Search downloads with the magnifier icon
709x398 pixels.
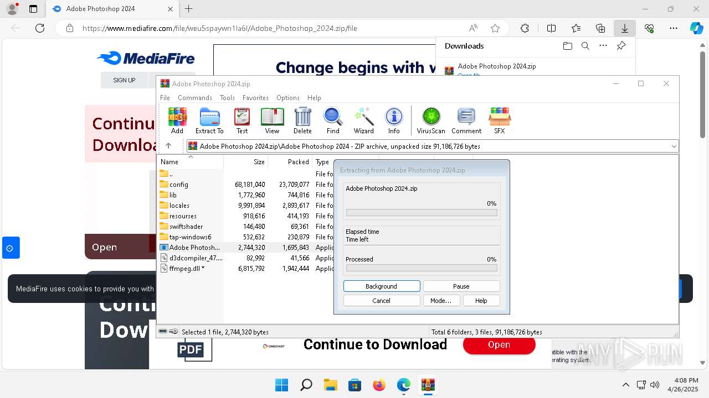585,46
